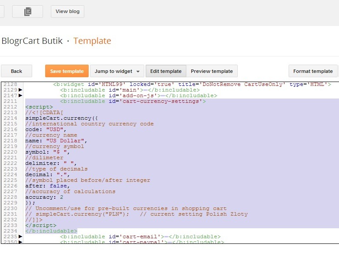Click the simpleCart.currency("PLN") comment line
This screenshot has width=339, height=253.
click(x=136, y=214)
